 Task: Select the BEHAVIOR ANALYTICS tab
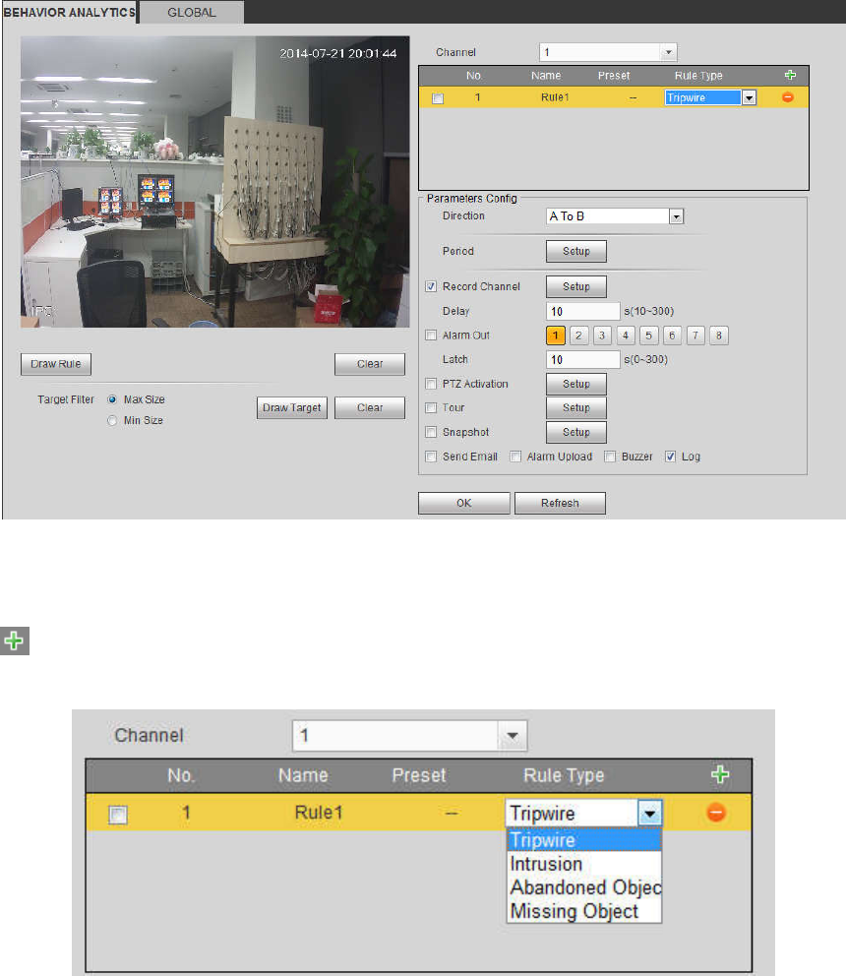point(69,13)
